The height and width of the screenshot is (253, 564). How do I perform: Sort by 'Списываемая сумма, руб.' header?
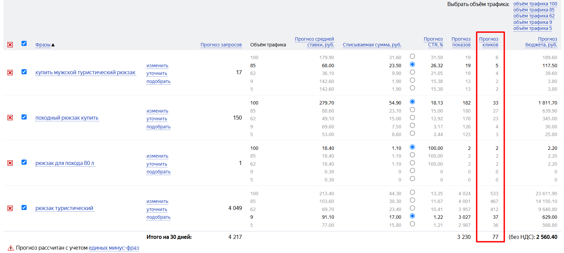[x=372, y=45]
